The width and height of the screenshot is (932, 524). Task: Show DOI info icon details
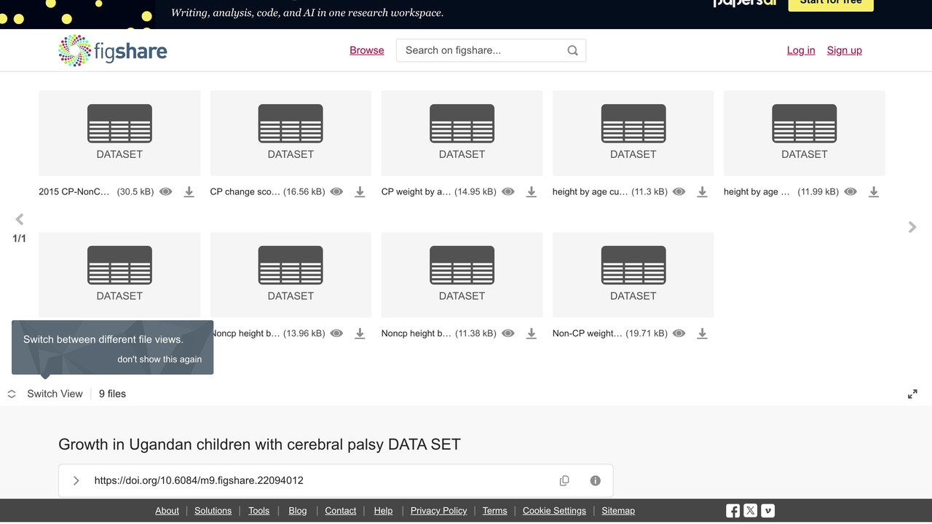595,480
